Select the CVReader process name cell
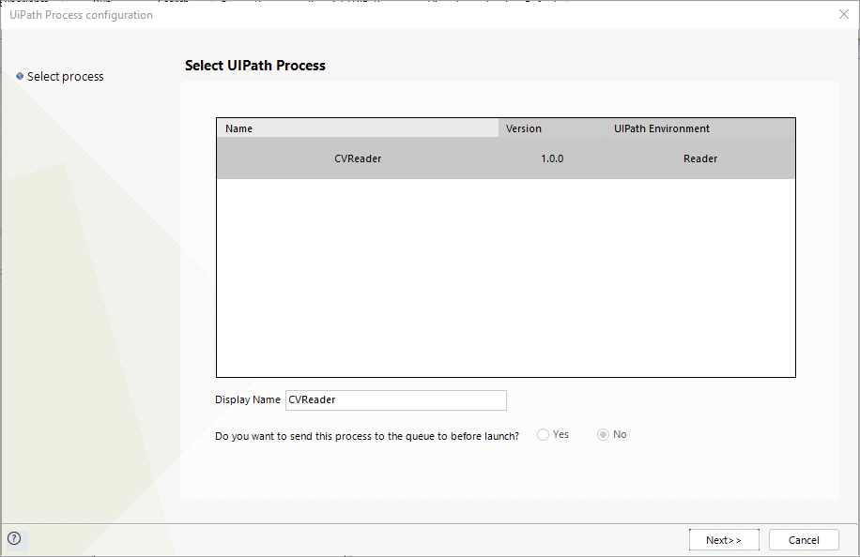Viewport: 860px width, 557px height. tap(358, 158)
